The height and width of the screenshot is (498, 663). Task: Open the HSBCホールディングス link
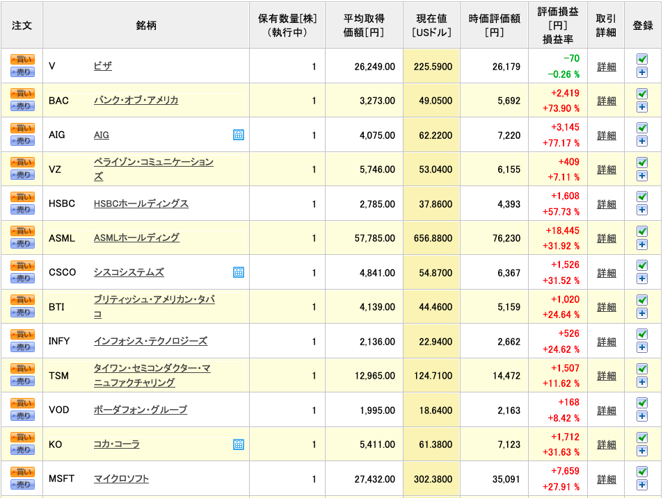141,204
